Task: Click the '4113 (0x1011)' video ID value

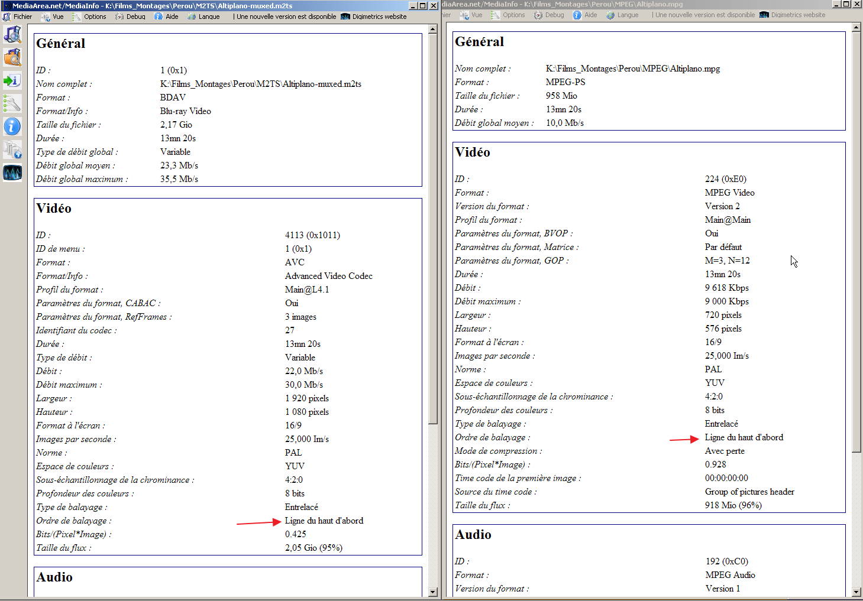Action: 312,235
